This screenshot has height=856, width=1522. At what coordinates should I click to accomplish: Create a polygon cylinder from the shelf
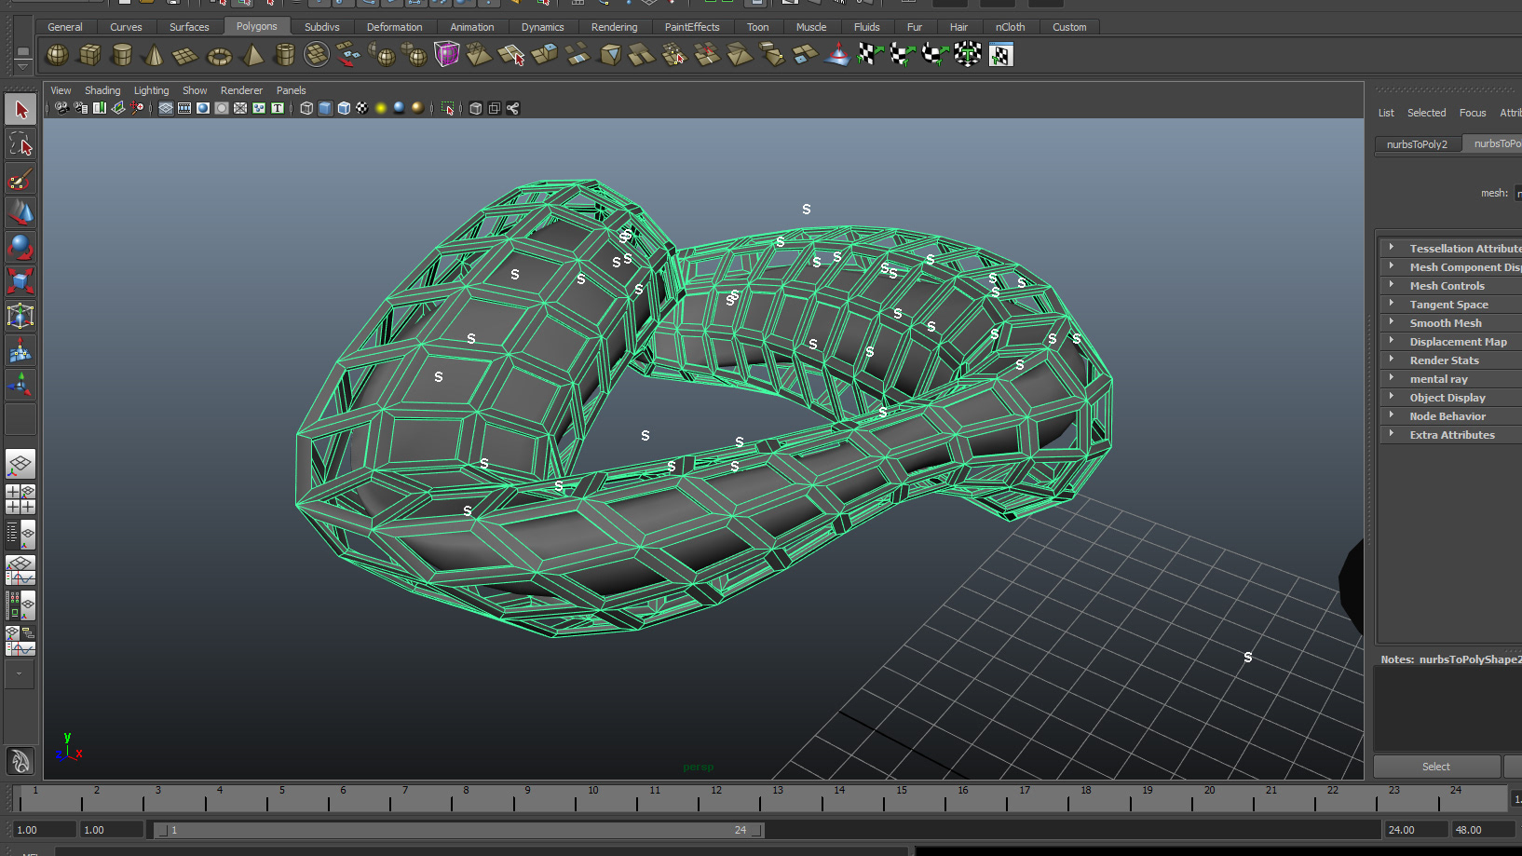121,55
